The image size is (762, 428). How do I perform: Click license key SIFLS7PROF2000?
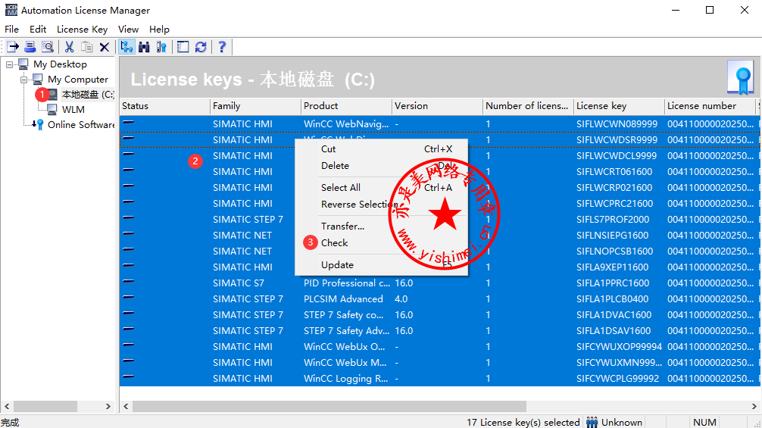pos(612,219)
